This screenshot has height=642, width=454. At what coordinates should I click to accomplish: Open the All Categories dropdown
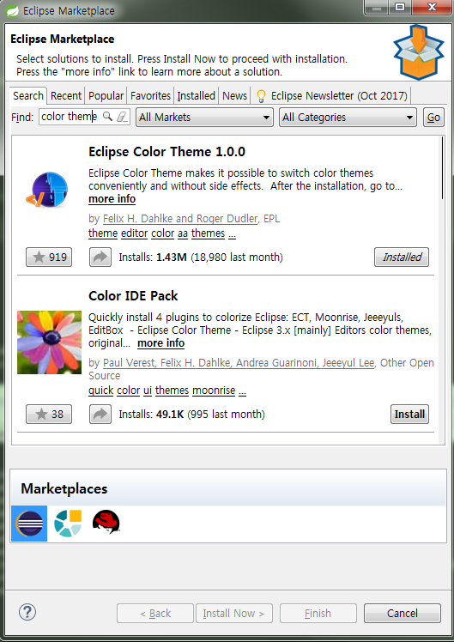point(348,117)
